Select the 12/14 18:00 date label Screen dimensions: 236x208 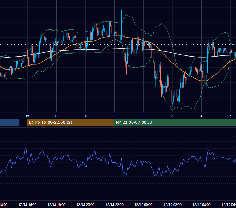pos(57,205)
